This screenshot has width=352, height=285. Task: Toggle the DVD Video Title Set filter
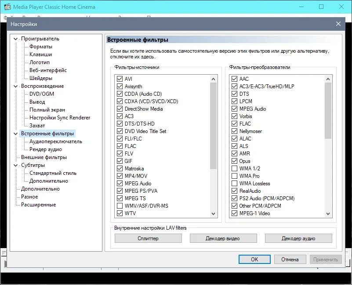coord(120,131)
